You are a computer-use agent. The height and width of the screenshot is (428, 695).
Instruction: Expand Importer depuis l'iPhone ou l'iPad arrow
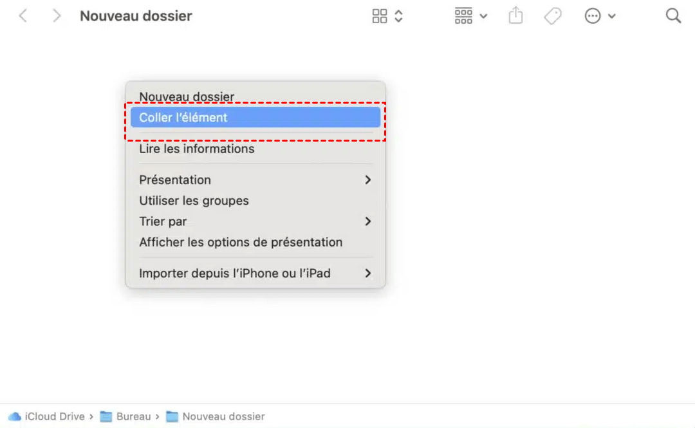tap(367, 274)
